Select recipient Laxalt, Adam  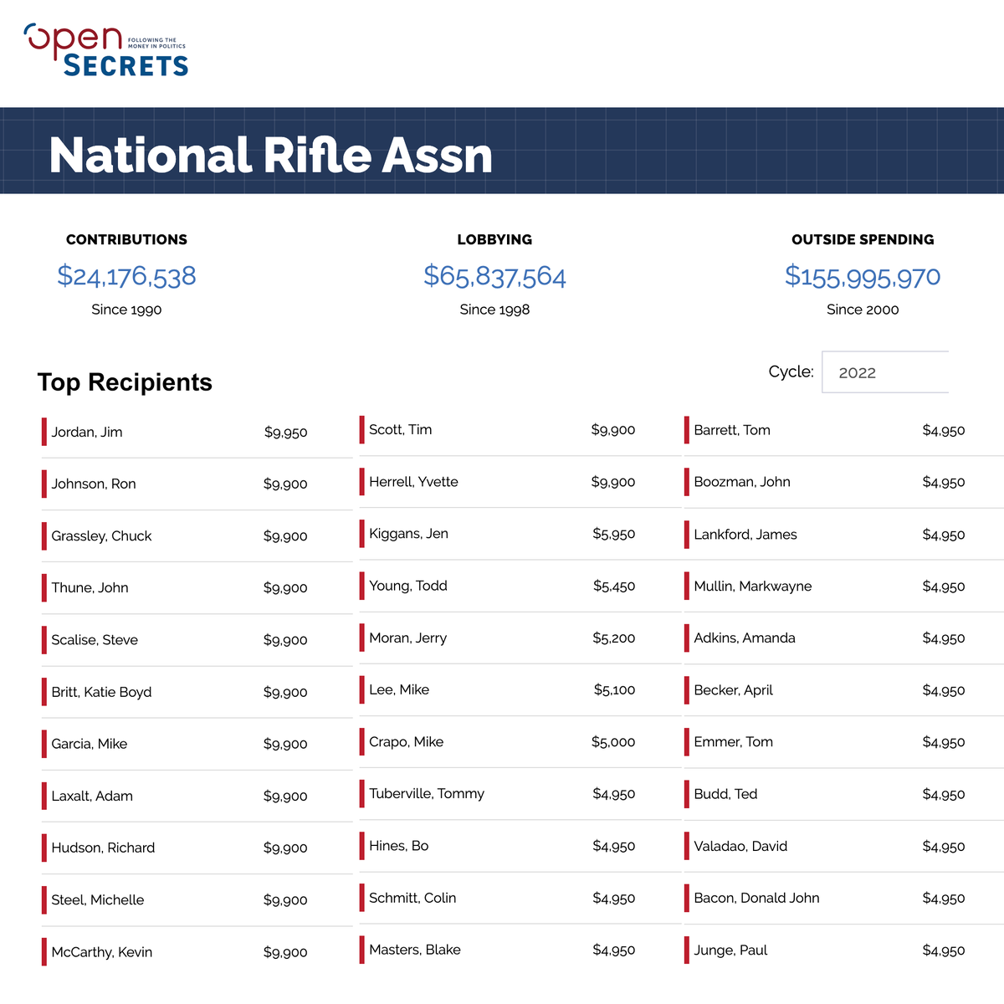tap(92, 797)
